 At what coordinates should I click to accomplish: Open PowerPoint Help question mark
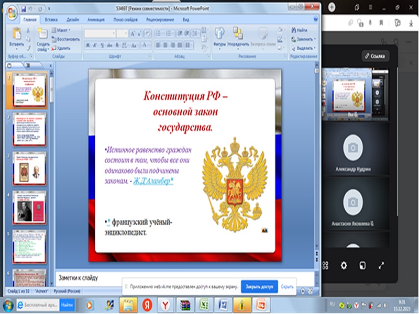[316, 19]
